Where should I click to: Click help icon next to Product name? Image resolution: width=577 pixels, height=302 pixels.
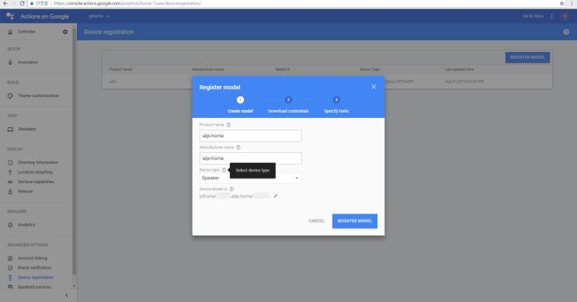click(228, 125)
